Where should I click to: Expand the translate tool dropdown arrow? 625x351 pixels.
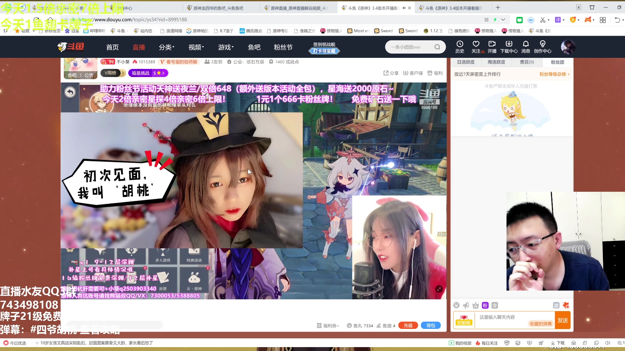pos(563,20)
